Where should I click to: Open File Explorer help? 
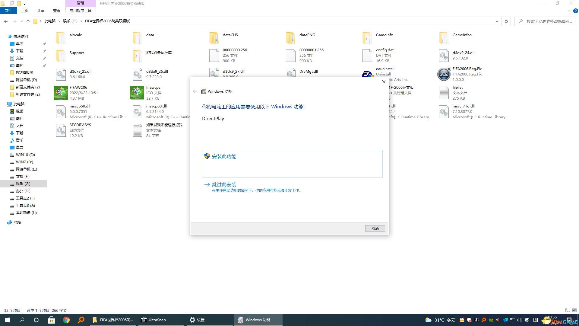(x=575, y=11)
